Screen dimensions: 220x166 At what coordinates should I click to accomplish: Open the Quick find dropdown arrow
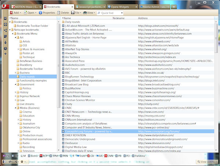click(x=122, y=13)
